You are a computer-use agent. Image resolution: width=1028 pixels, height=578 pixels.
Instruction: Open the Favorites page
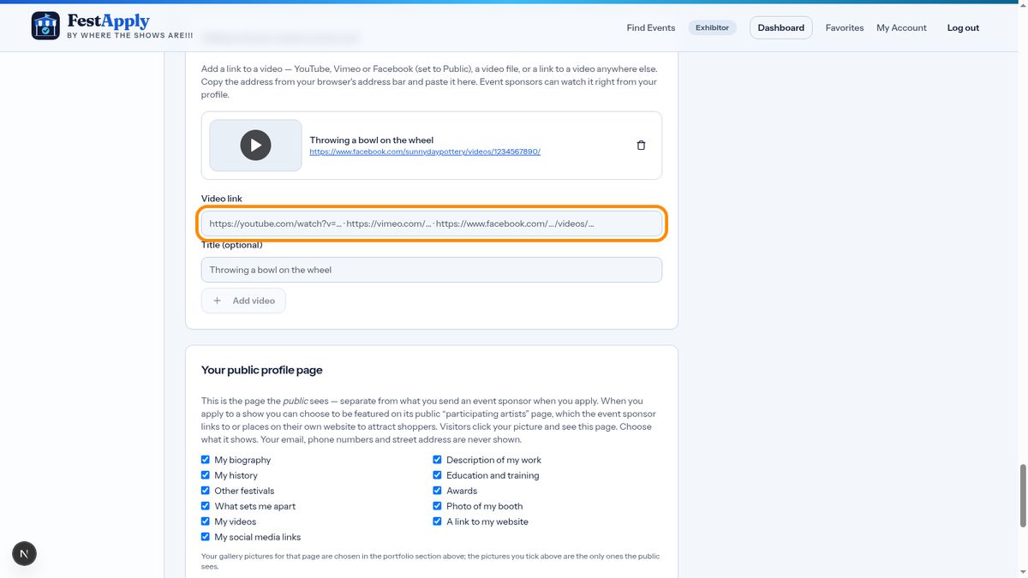pyautogui.click(x=845, y=27)
